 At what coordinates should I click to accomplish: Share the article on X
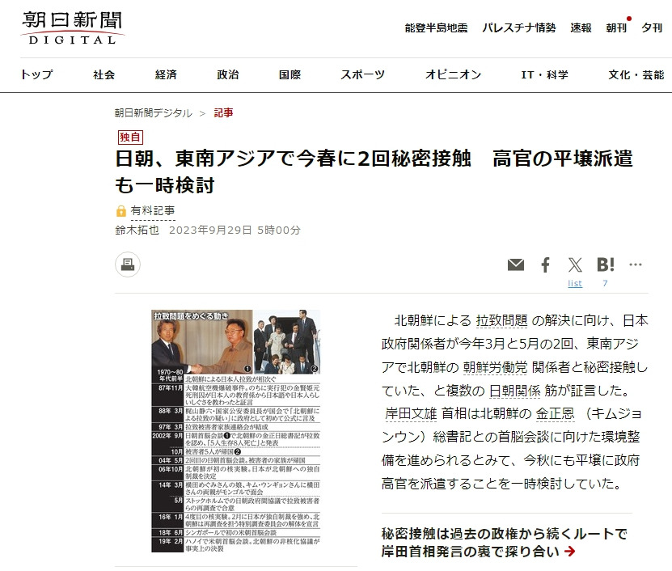tap(575, 264)
